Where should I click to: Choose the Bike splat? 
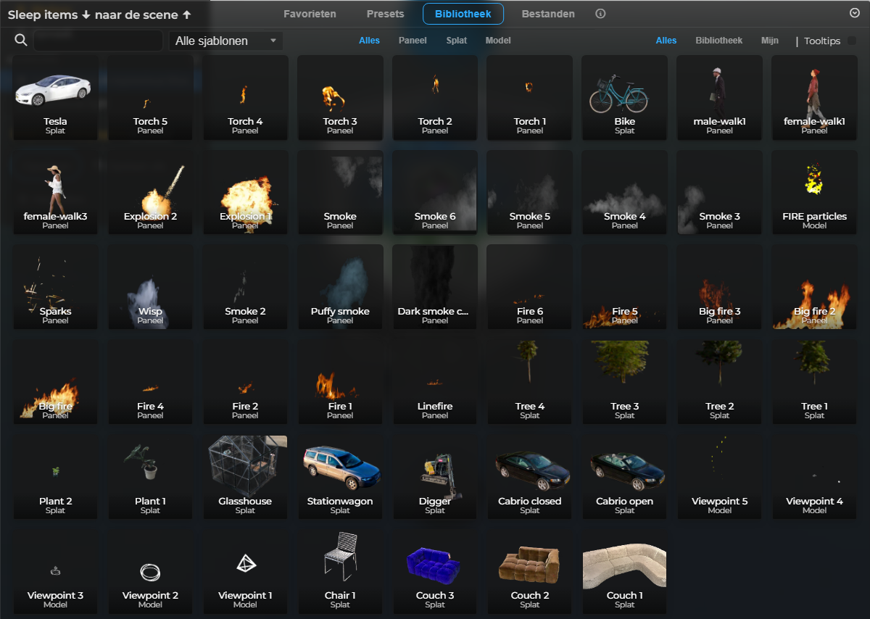[x=624, y=97]
